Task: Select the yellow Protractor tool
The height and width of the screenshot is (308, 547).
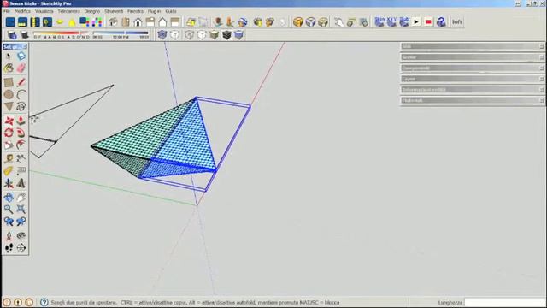Action: 9,171
